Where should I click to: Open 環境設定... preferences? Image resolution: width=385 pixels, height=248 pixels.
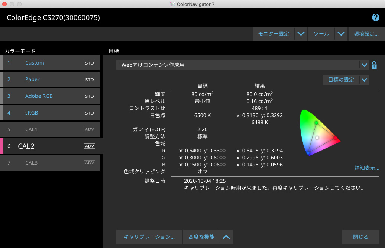366,34
